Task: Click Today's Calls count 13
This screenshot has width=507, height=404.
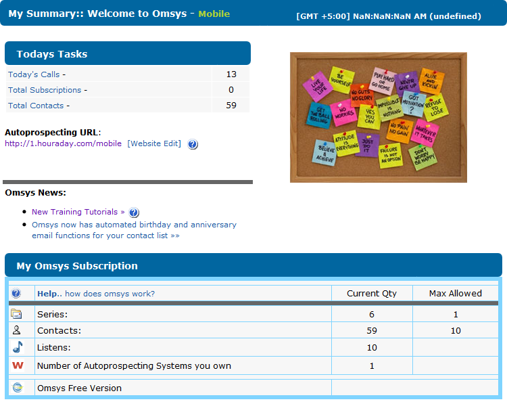Action: point(231,74)
